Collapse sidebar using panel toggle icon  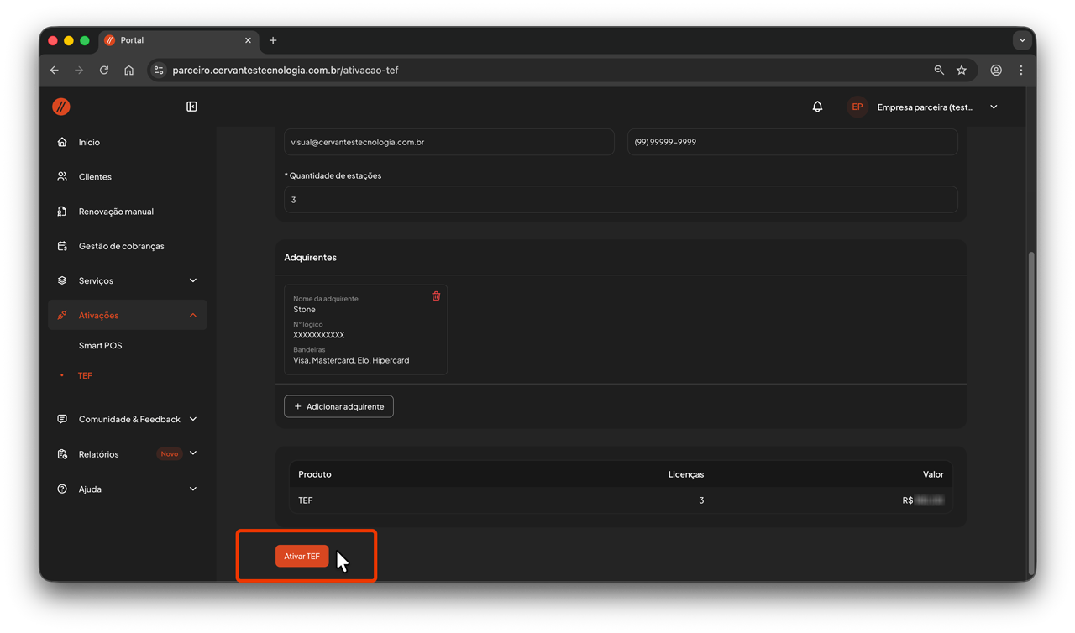(x=191, y=107)
